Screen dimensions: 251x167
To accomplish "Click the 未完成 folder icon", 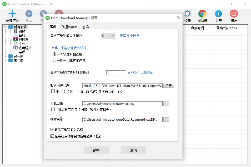I will pos(11,60).
